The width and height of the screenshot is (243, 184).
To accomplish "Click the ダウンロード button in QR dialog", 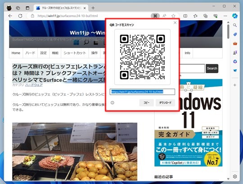I will (165, 103).
